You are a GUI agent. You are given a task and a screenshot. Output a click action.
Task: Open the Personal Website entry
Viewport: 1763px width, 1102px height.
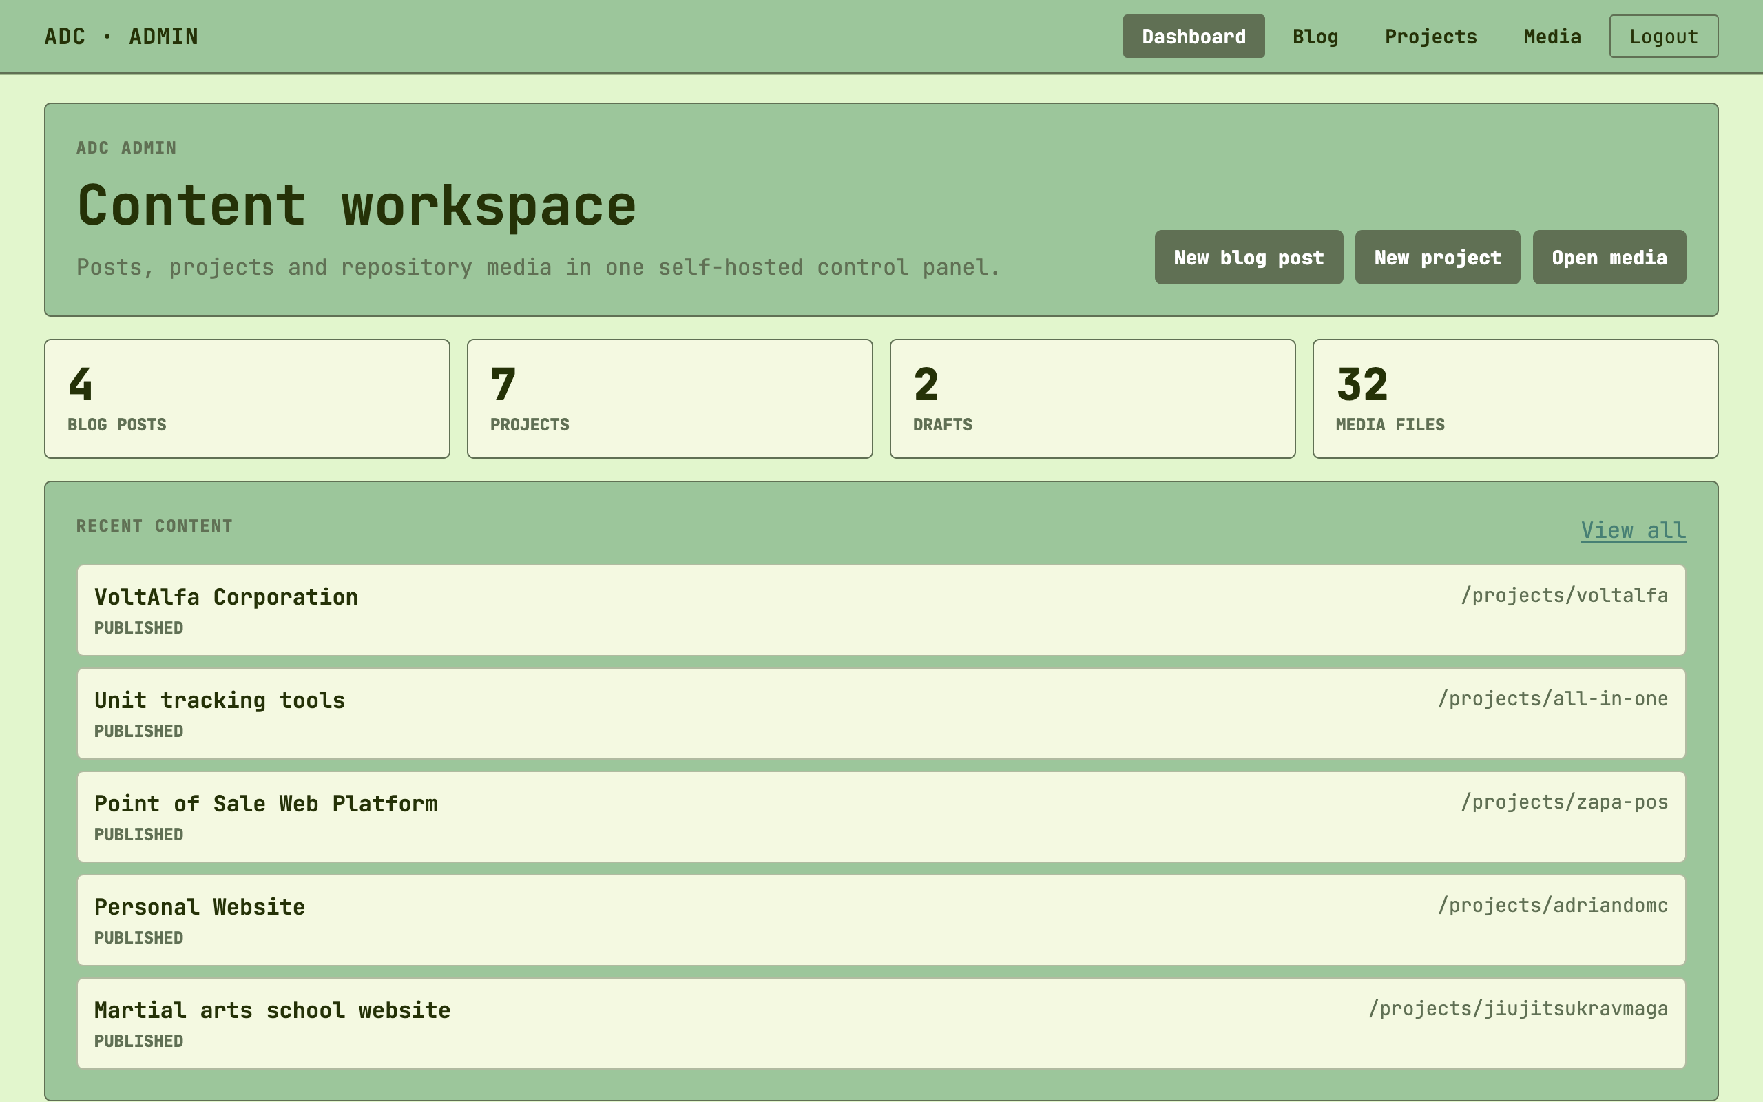tap(881, 921)
